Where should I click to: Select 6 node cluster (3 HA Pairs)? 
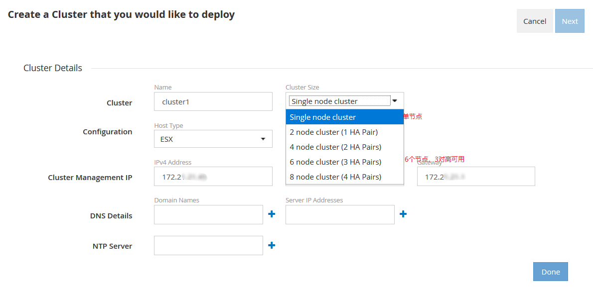[x=344, y=162]
